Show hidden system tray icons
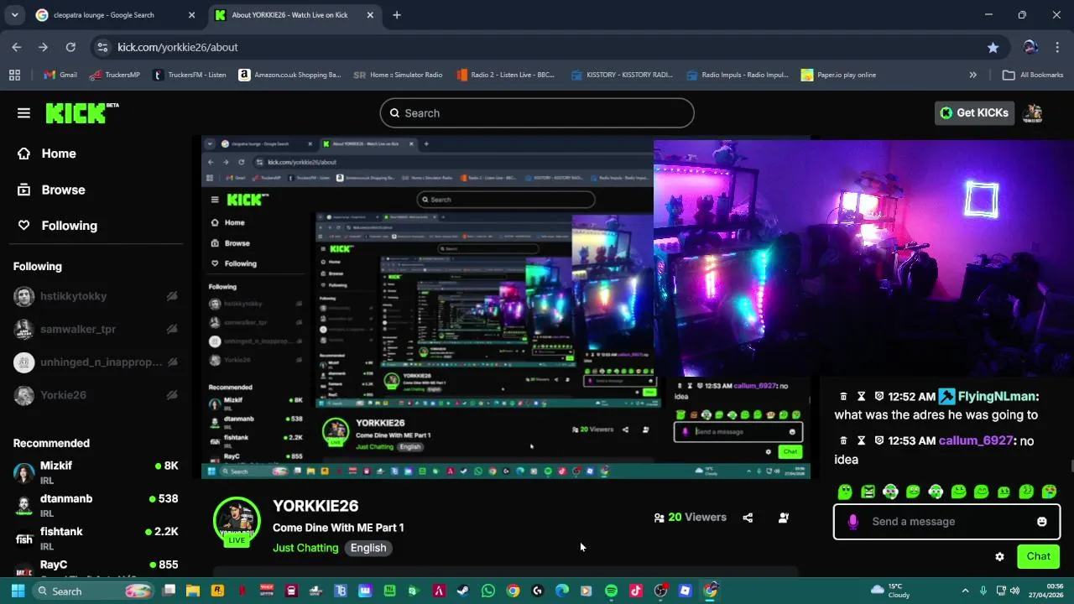1074x604 pixels. click(965, 591)
